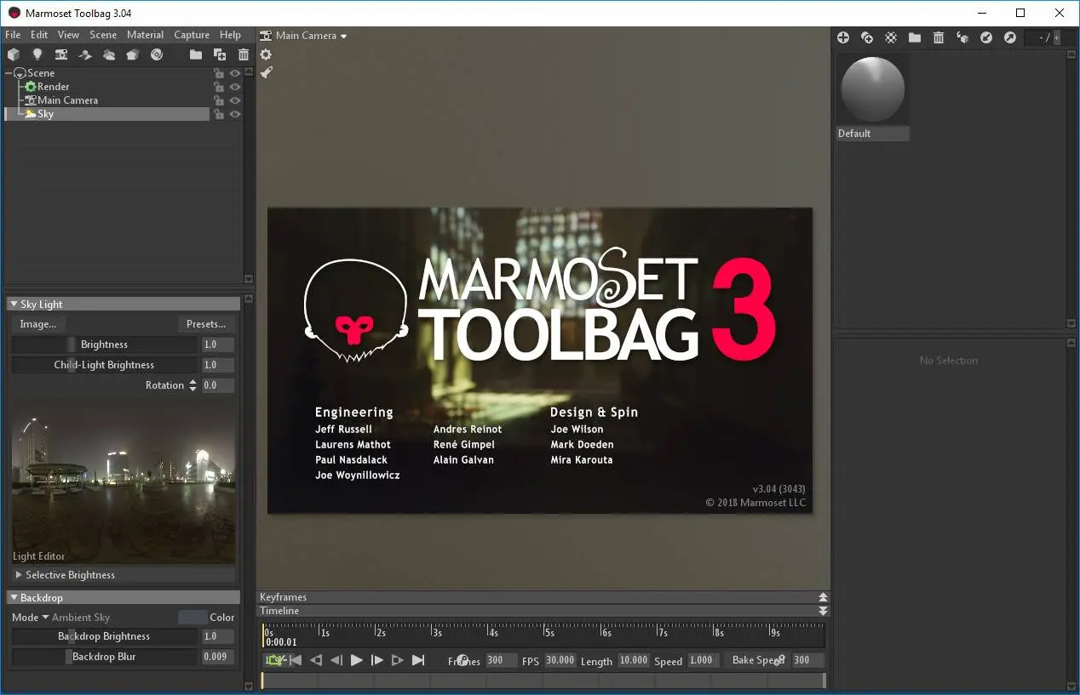Image resolution: width=1080 pixels, height=695 pixels.
Task: Click the Main Camera icon in scene tree
Action: (31, 100)
